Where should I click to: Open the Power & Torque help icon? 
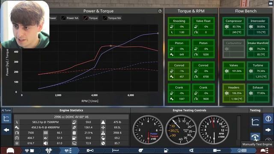point(160,11)
